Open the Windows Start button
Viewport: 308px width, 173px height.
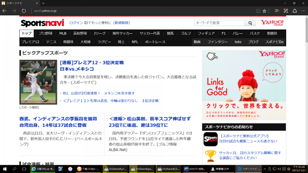[x=5, y=169]
